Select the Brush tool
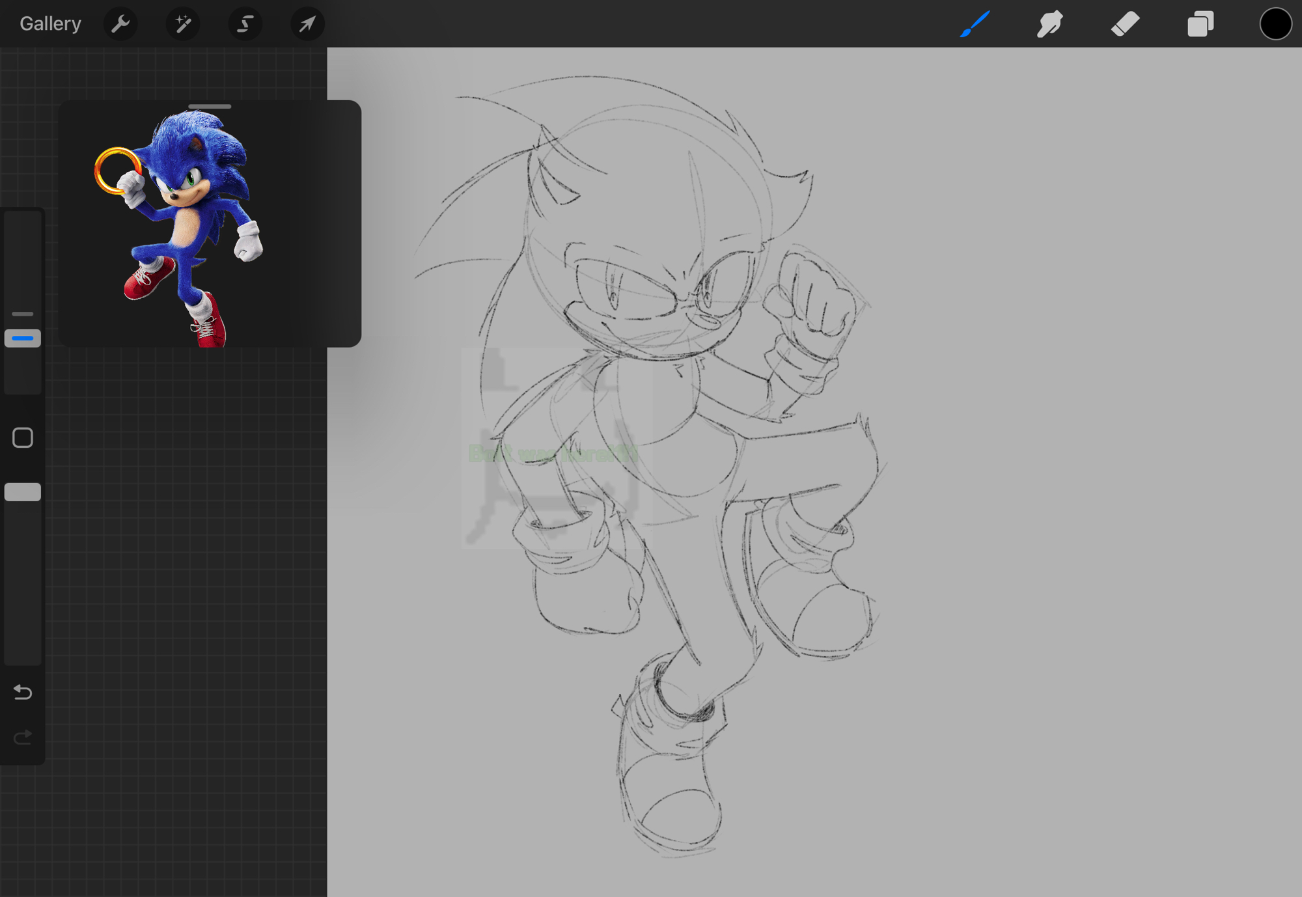Viewport: 1302px width, 897px height. coord(975,24)
